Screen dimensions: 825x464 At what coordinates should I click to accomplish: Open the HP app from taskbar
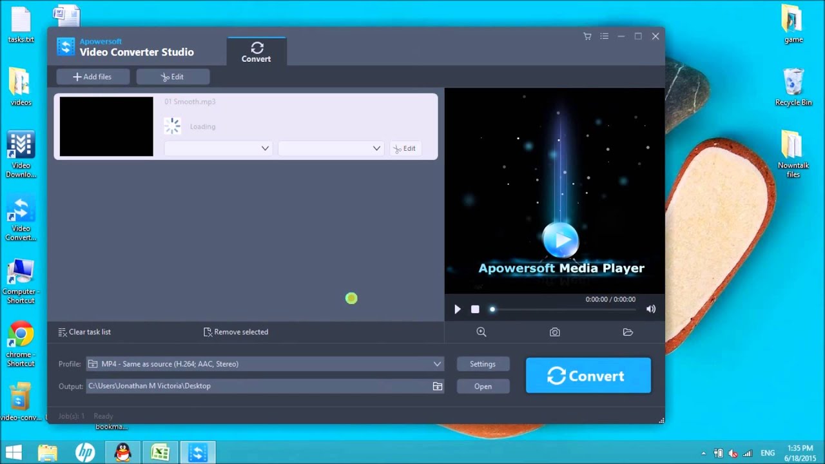click(85, 452)
